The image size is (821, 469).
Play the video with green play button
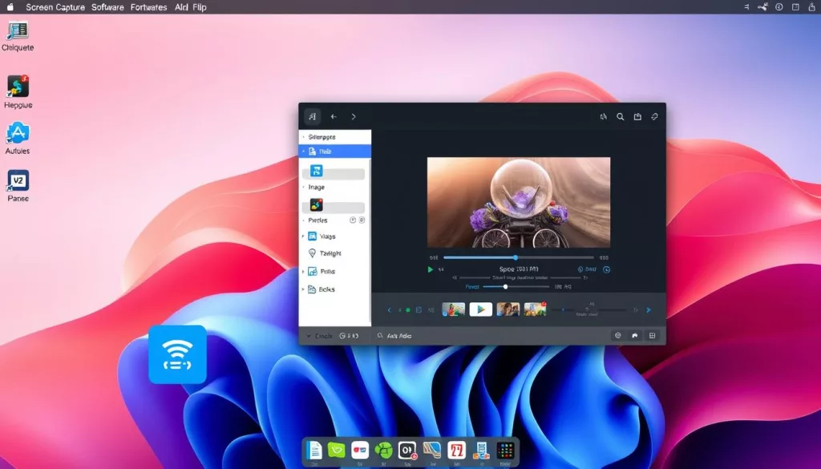[x=431, y=269]
